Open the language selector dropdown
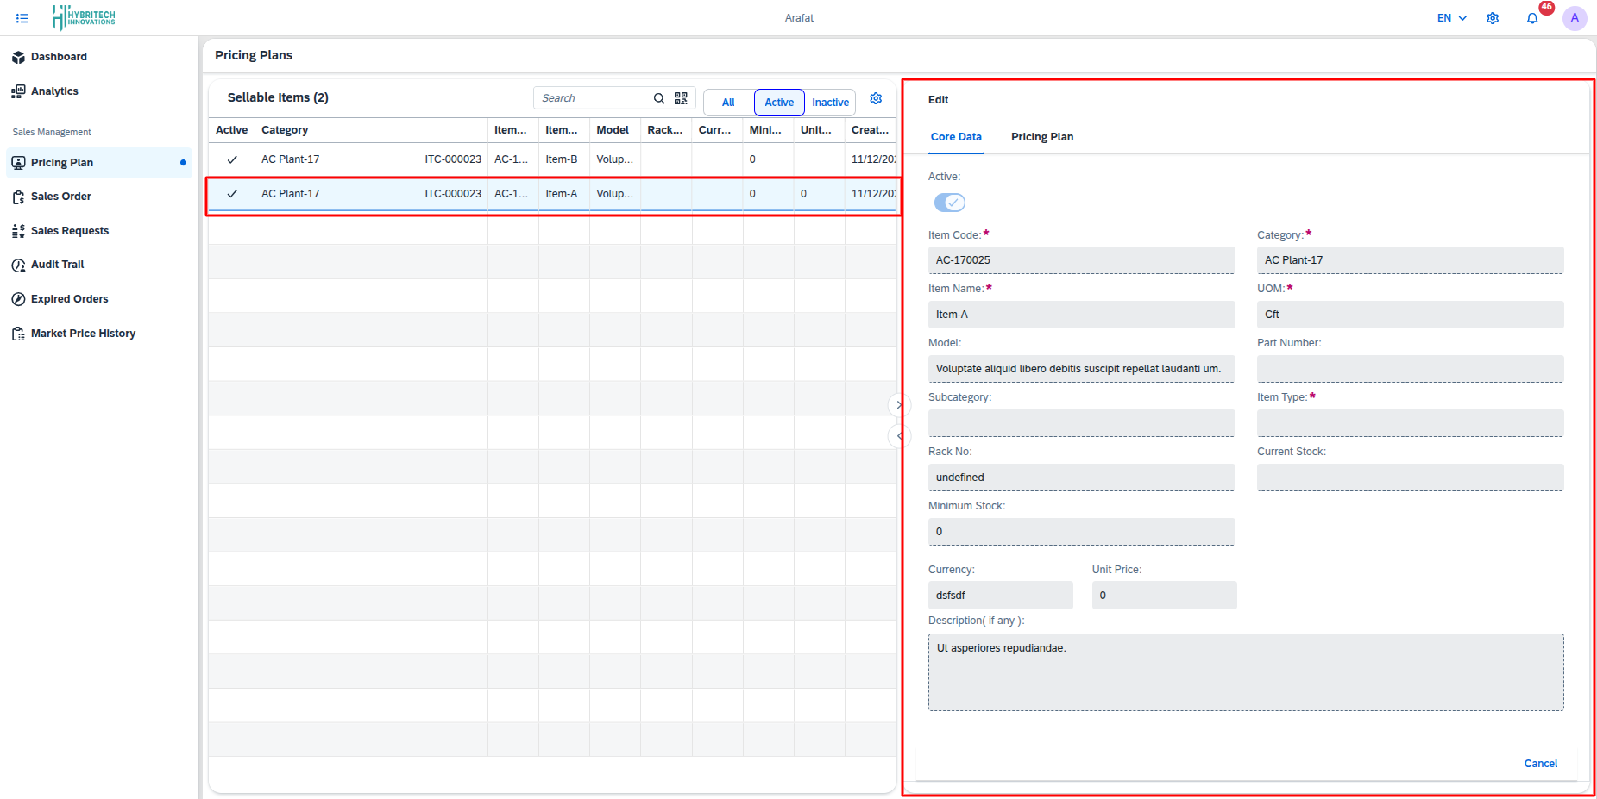The width and height of the screenshot is (1597, 799). point(1450,17)
